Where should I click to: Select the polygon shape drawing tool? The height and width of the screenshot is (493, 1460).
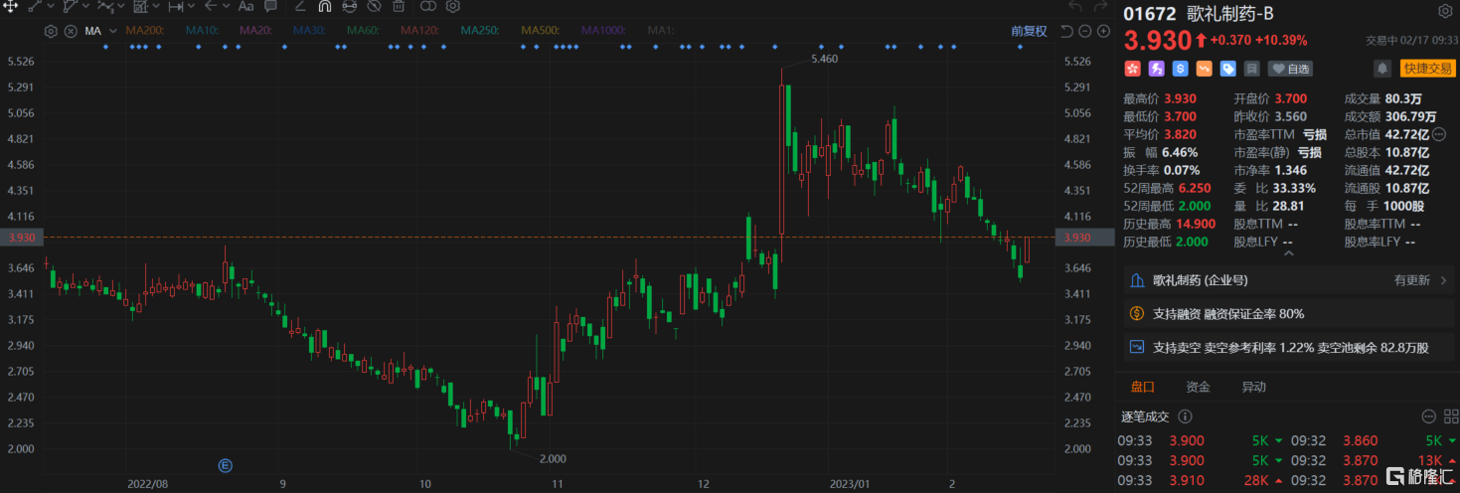[x=71, y=6]
